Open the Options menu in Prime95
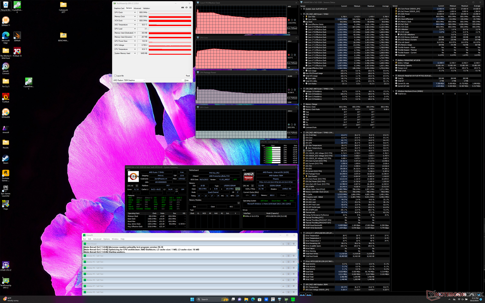The height and width of the screenshot is (303, 485). point(106,239)
